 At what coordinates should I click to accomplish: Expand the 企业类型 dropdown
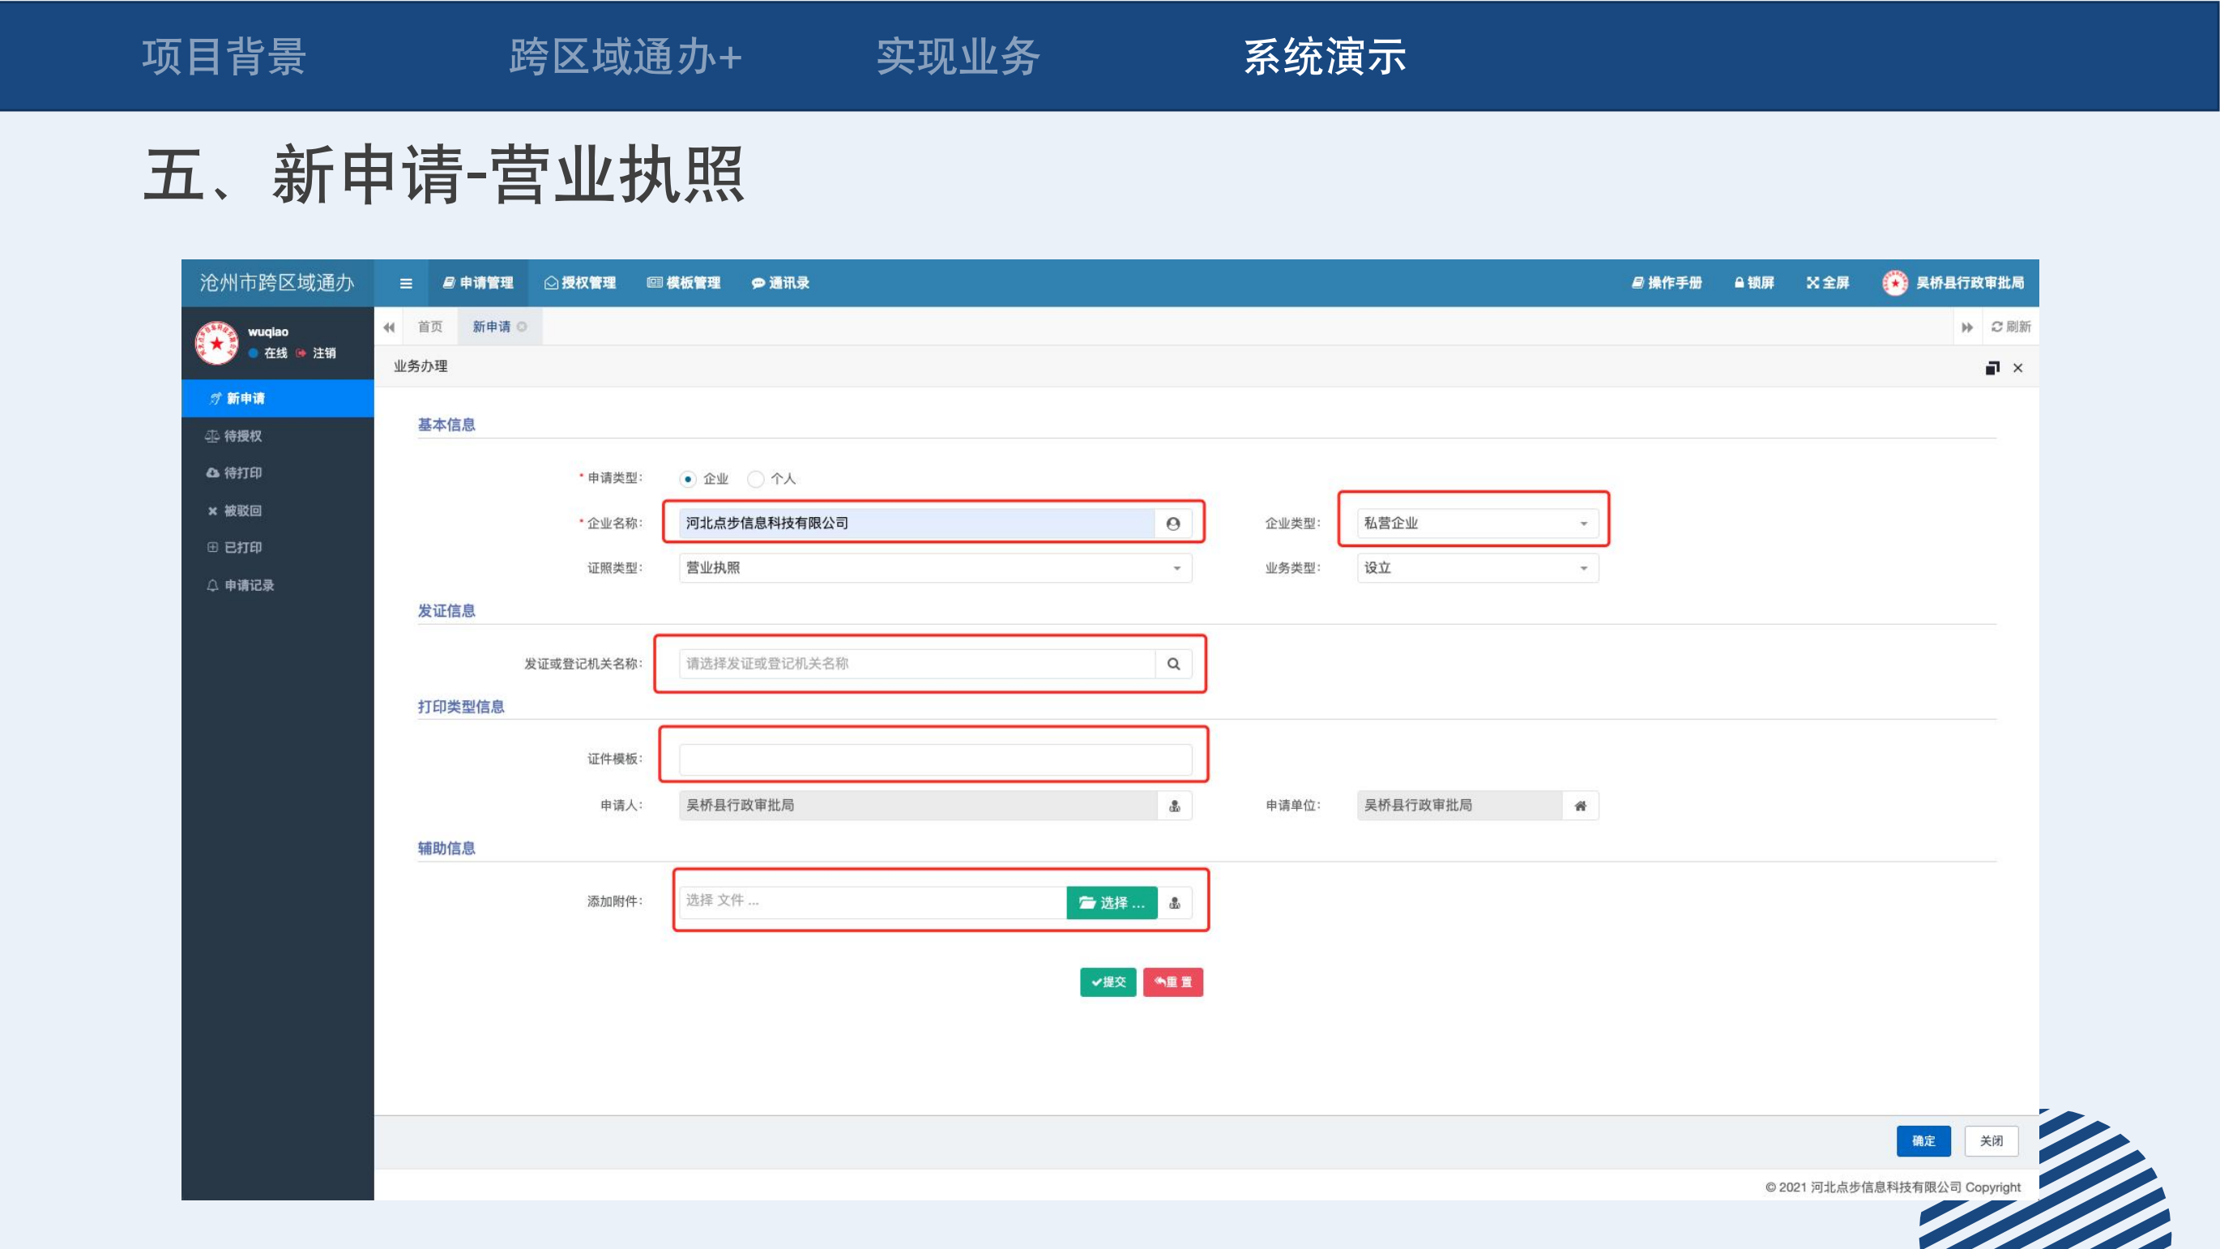click(1477, 524)
